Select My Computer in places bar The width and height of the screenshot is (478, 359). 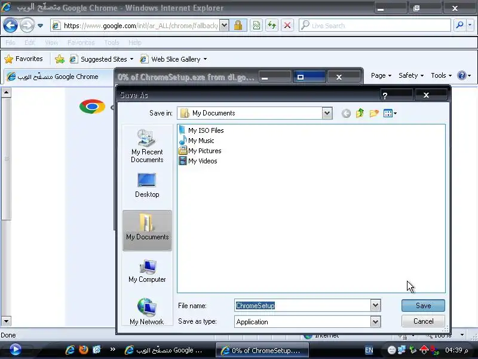tap(147, 271)
